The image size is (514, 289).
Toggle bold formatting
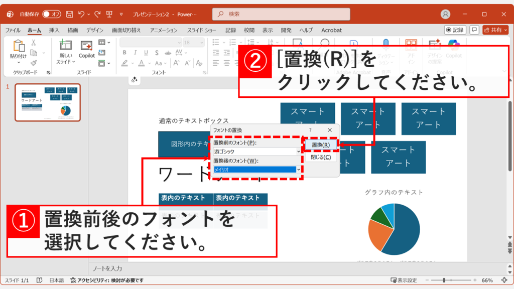point(124,52)
